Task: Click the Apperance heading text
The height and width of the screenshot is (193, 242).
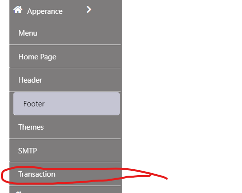Action: tap(45, 11)
